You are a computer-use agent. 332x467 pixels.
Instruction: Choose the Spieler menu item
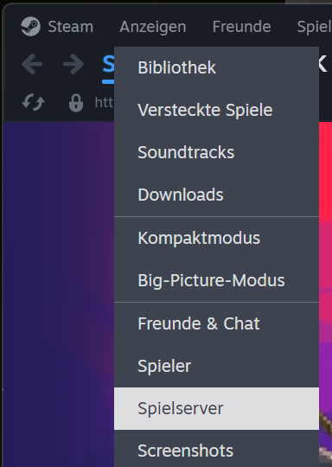click(x=216, y=366)
